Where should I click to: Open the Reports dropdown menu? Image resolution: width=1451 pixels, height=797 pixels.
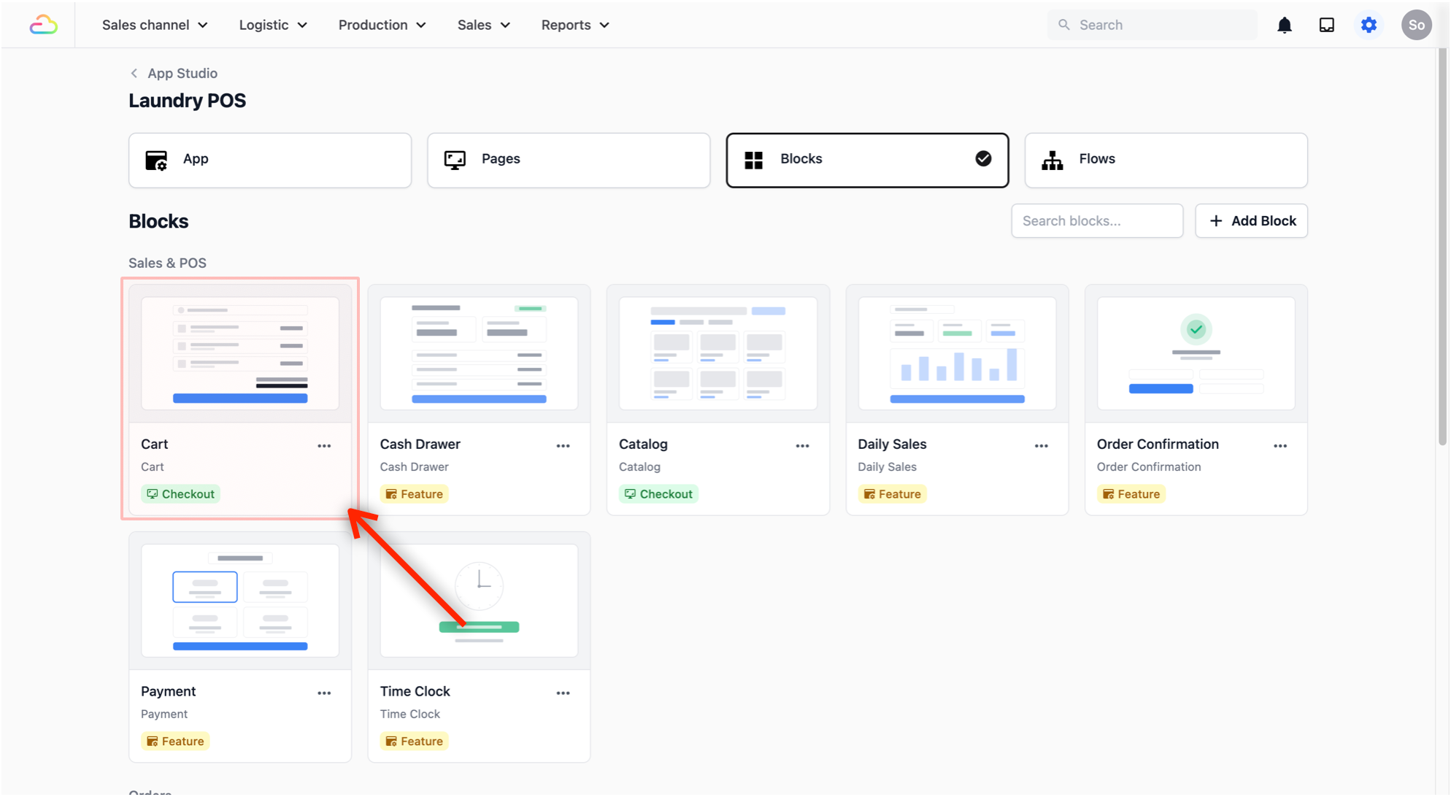coord(574,26)
